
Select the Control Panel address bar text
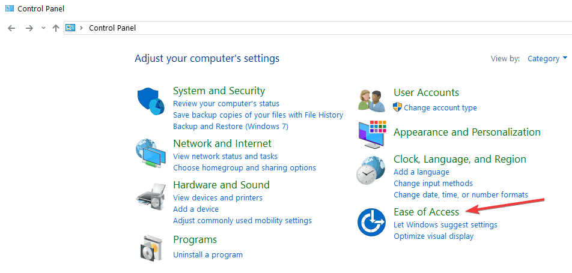point(112,28)
